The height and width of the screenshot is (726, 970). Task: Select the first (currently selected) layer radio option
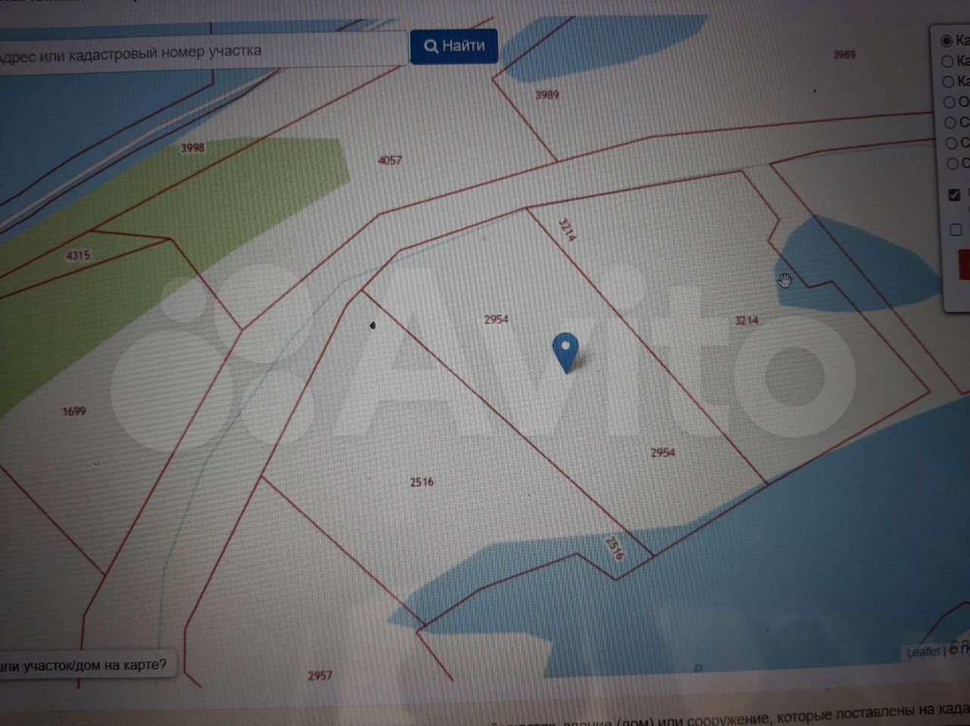[x=947, y=41]
